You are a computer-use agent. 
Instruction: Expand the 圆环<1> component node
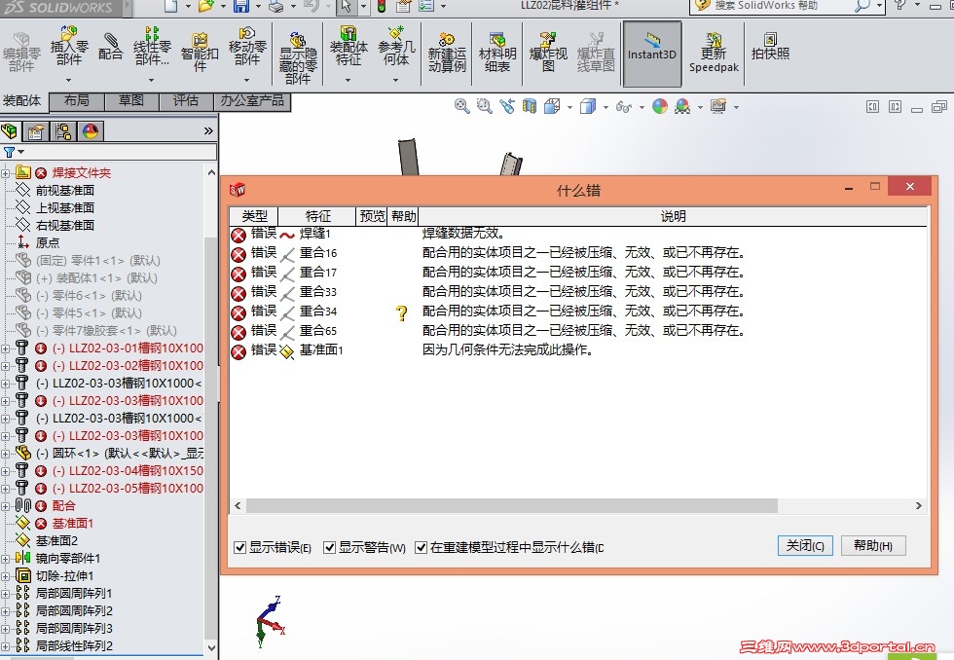(5, 454)
